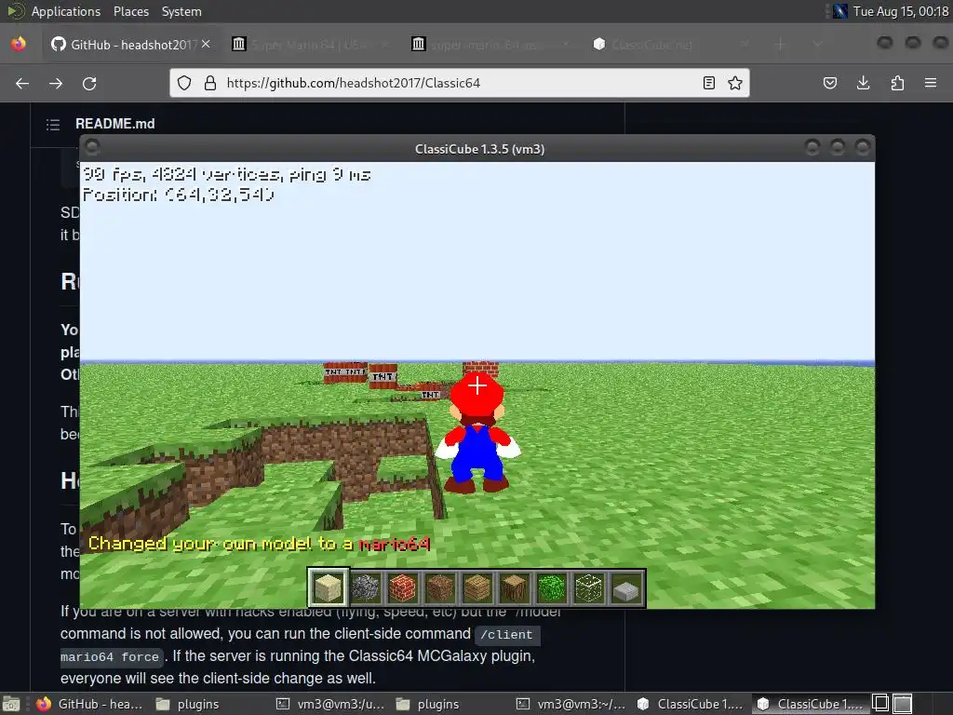Switch to the Super Mario 64 | USA tab

click(x=310, y=45)
